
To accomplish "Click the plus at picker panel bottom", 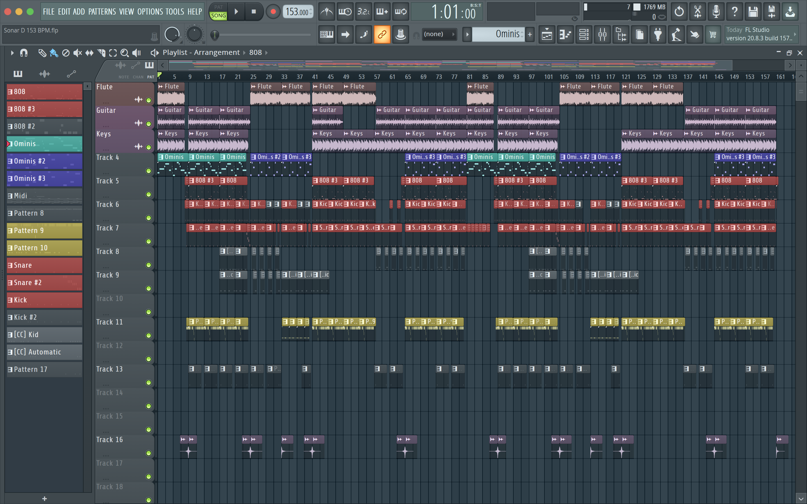I will [44, 499].
